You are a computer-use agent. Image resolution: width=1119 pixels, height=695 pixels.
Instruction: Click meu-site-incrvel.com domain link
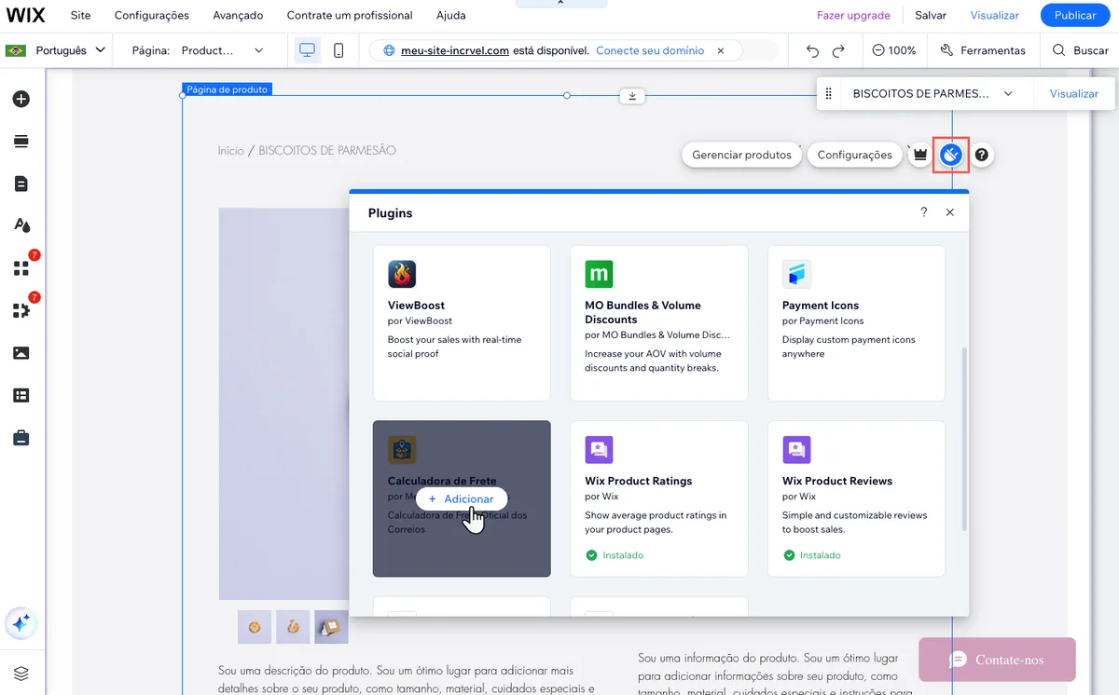point(455,50)
